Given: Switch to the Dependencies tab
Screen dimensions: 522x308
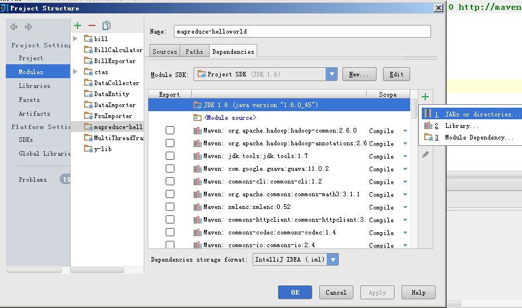Looking at the screenshot, I should [x=233, y=52].
